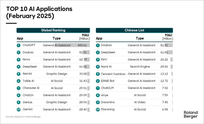204x124 pixels.
Task: Click the Talkie AI app name
Action: pos(28,81)
